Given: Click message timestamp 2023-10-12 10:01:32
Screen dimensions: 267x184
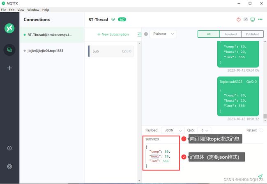Looking at the screenshot, I should (x=243, y=119).
